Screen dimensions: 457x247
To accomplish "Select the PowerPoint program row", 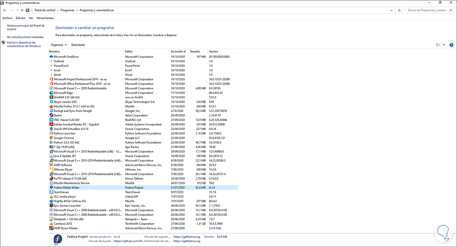I will click(x=143, y=66).
